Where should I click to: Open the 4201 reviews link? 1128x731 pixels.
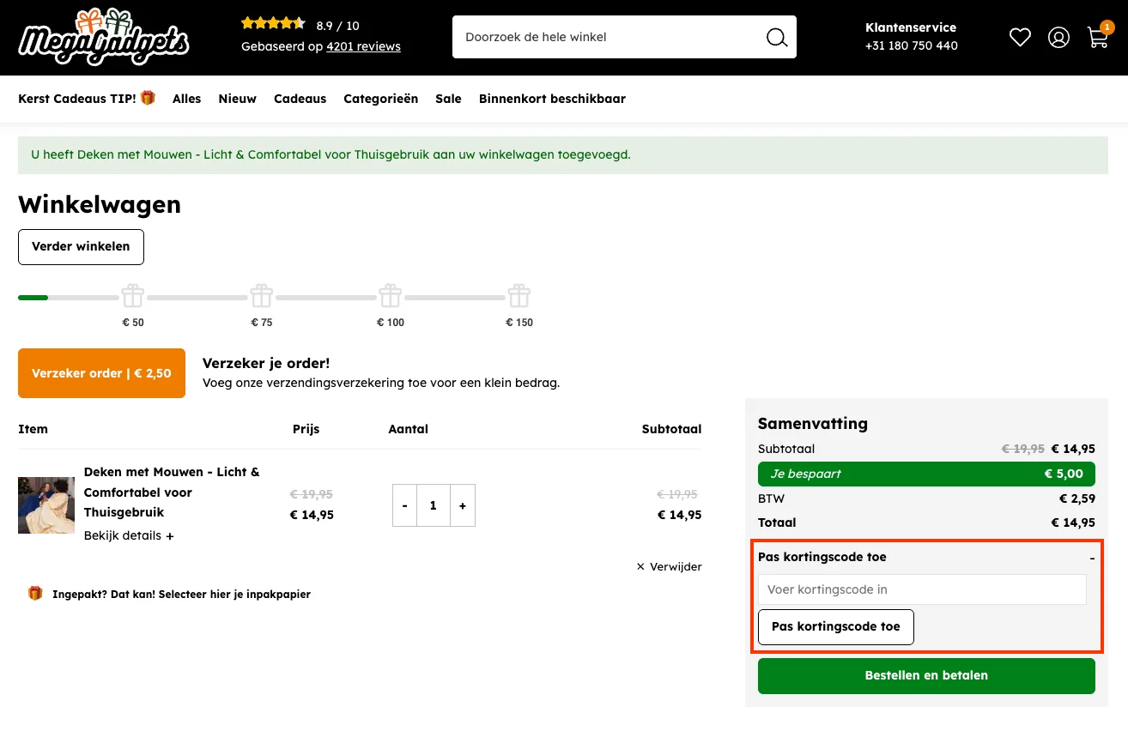click(x=363, y=46)
